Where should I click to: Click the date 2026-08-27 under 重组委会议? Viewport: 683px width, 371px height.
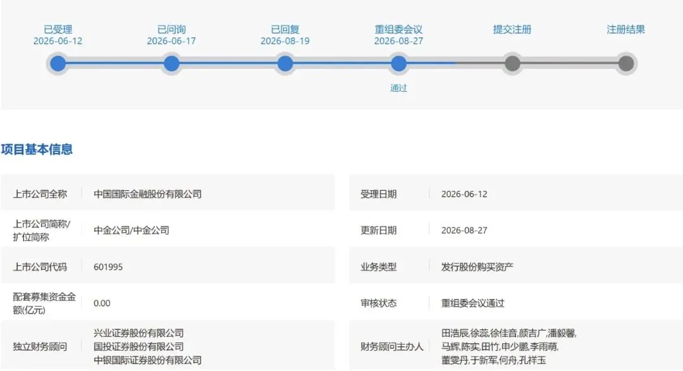tap(398, 41)
